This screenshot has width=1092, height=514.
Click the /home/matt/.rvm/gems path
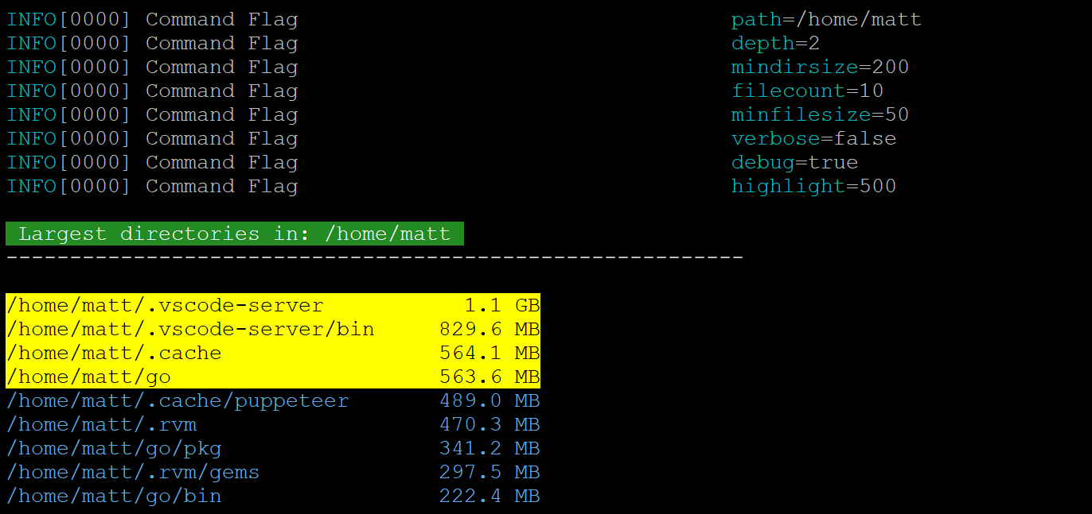coord(133,472)
